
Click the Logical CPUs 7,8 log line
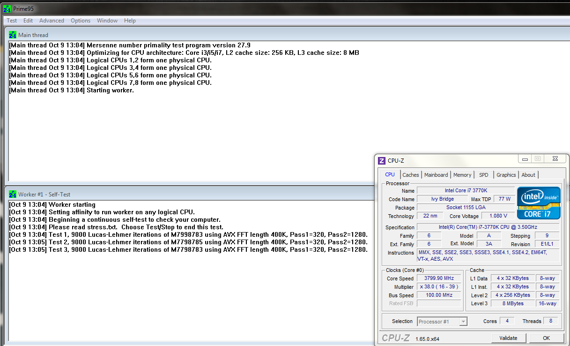click(111, 83)
